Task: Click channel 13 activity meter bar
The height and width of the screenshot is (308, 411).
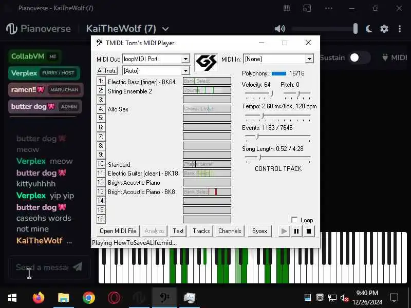Action: [207, 191]
